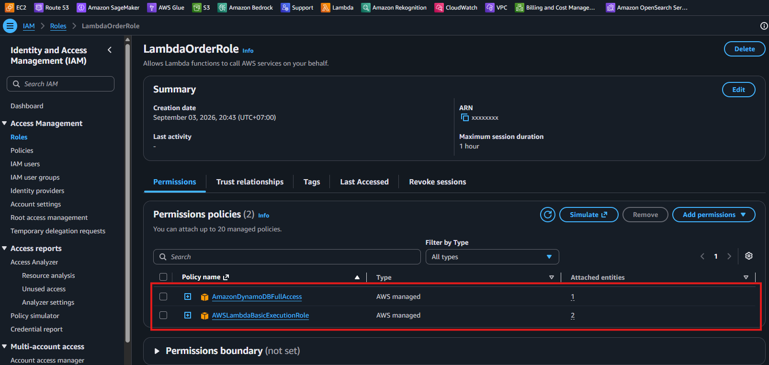The image size is (769, 365).
Task: Open the Simulate policy button
Action: [x=588, y=215]
